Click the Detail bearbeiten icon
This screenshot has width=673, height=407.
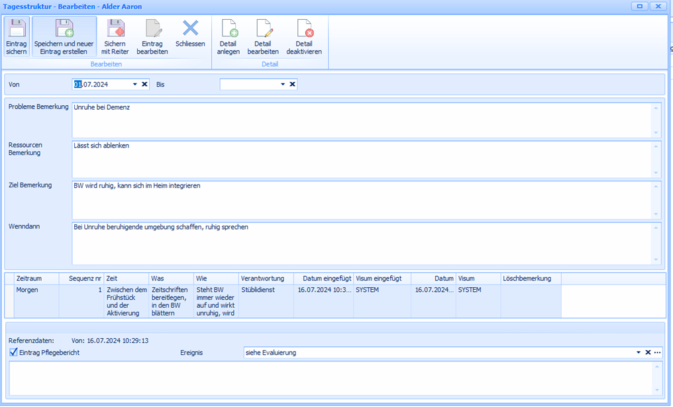(263, 36)
